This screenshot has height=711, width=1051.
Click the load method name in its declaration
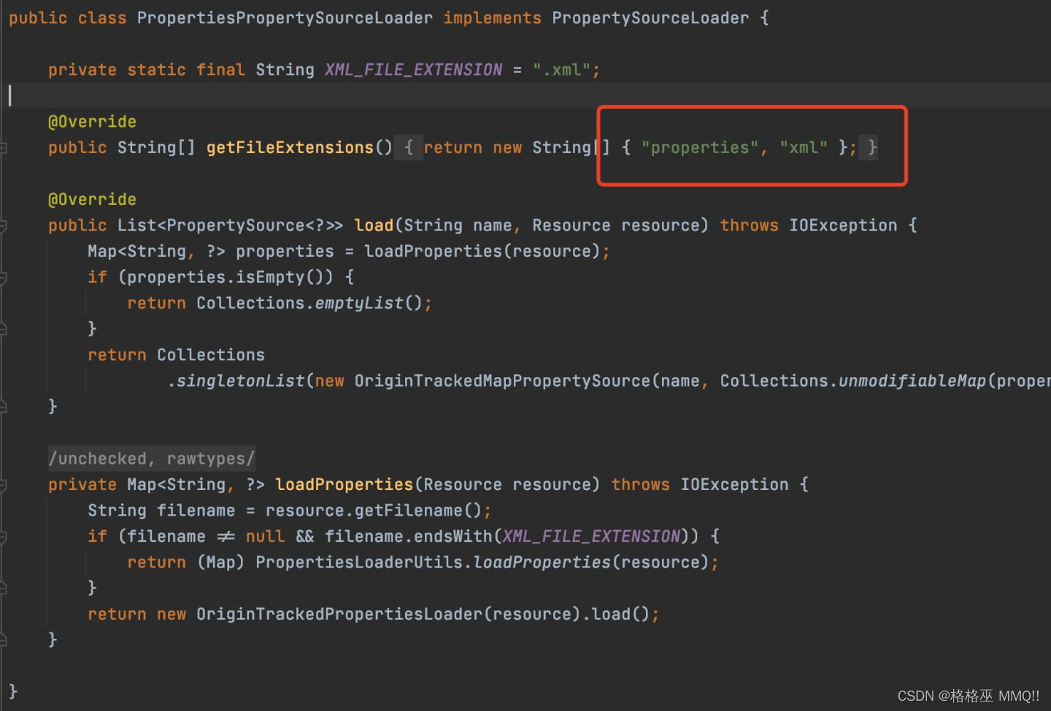click(x=374, y=225)
